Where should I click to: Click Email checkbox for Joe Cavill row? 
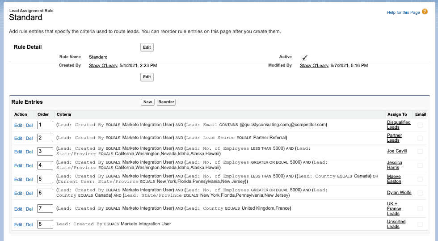[420, 151]
